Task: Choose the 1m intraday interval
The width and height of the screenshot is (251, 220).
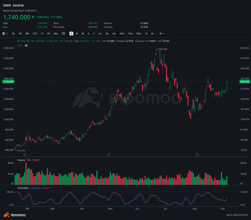Action: coord(100,34)
